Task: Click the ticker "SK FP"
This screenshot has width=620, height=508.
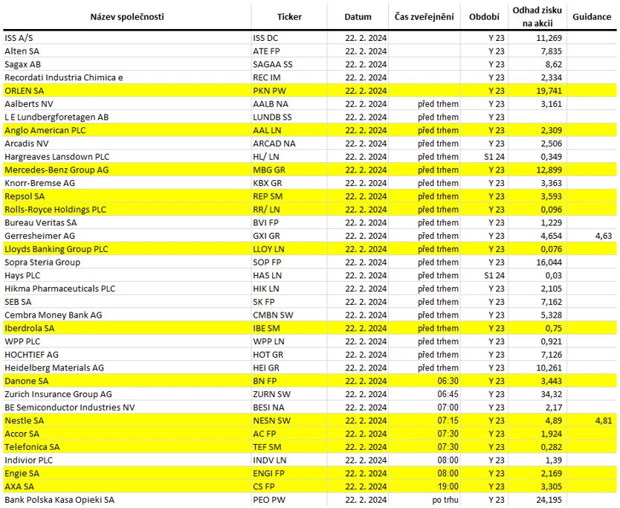Action: tap(264, 302)
